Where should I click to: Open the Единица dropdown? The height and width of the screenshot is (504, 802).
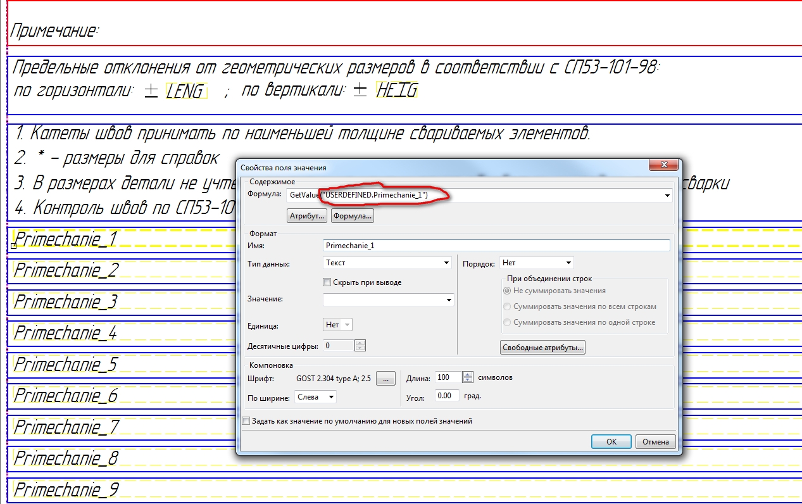337,325
